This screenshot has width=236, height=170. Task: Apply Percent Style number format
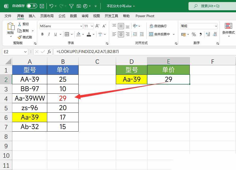194,34
